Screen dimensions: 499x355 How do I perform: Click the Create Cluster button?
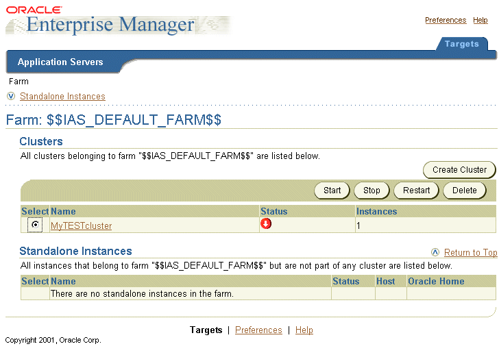tap(459, 170)
